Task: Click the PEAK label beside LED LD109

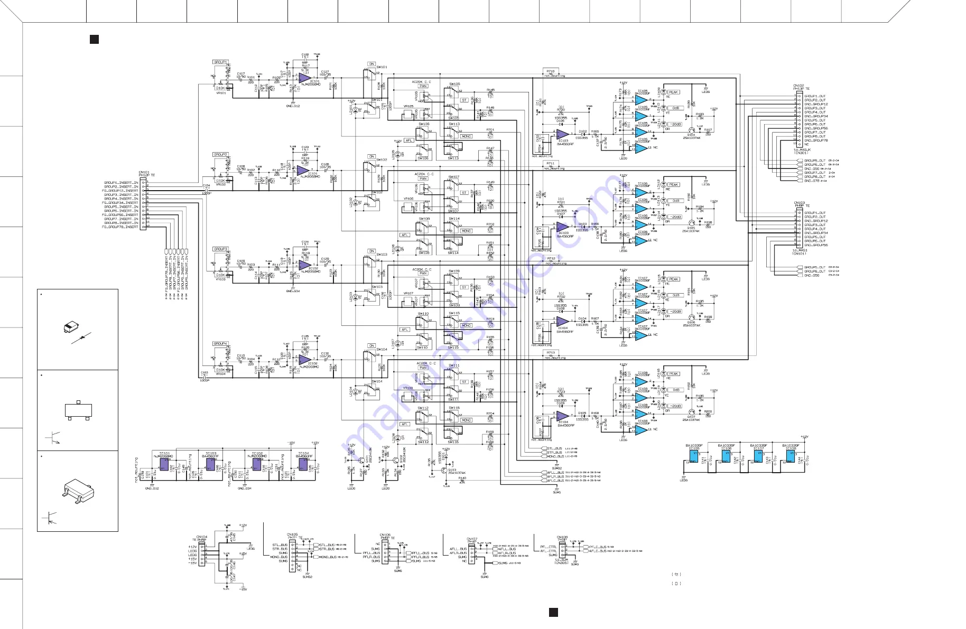Action: pos(673,92)
